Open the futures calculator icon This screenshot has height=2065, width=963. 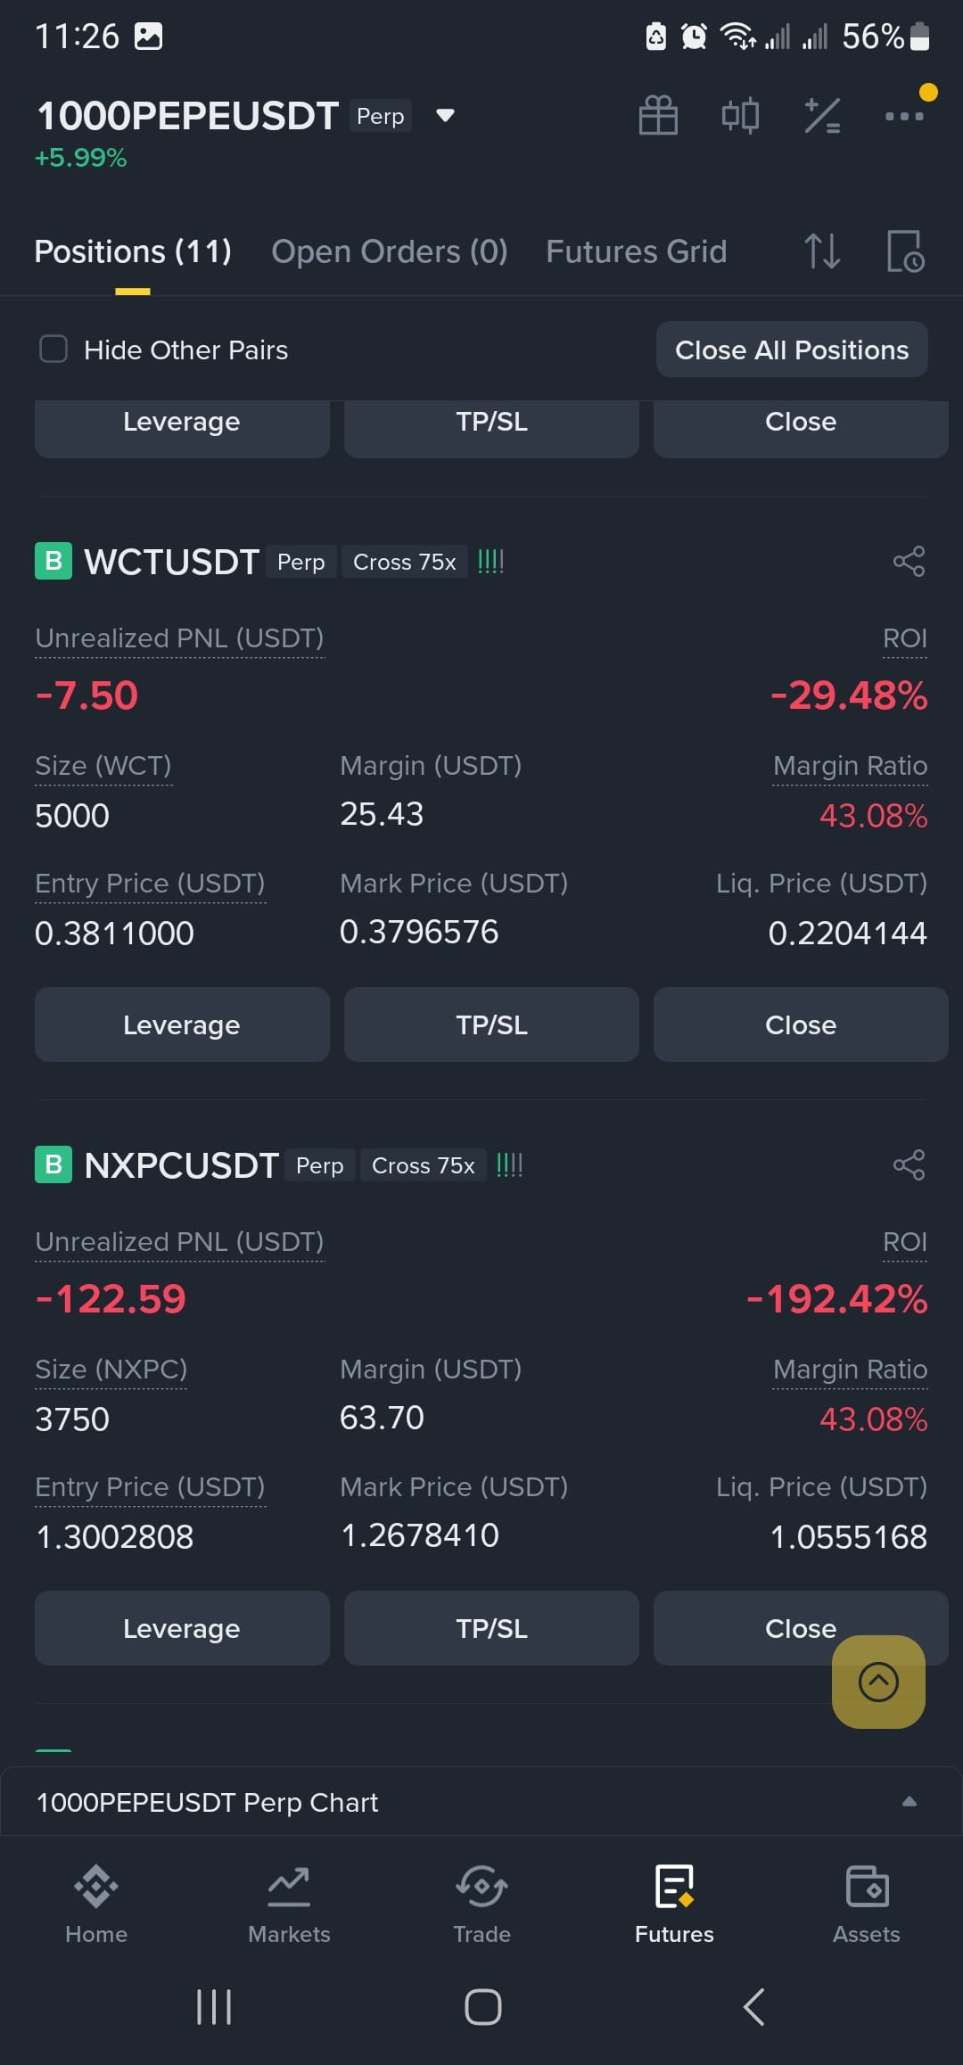tap(822, 116)
